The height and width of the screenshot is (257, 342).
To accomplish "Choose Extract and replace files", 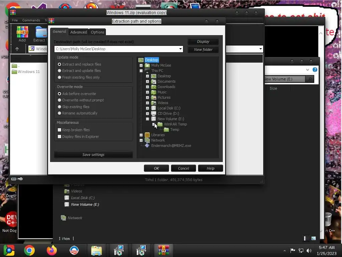I will click(x=79, y=64).
